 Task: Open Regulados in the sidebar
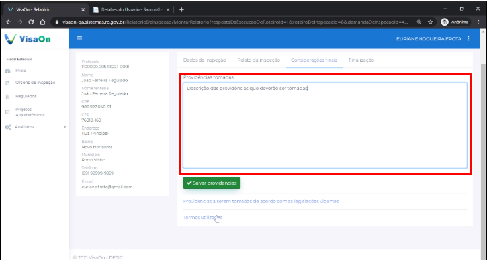[x=26, y=97]
